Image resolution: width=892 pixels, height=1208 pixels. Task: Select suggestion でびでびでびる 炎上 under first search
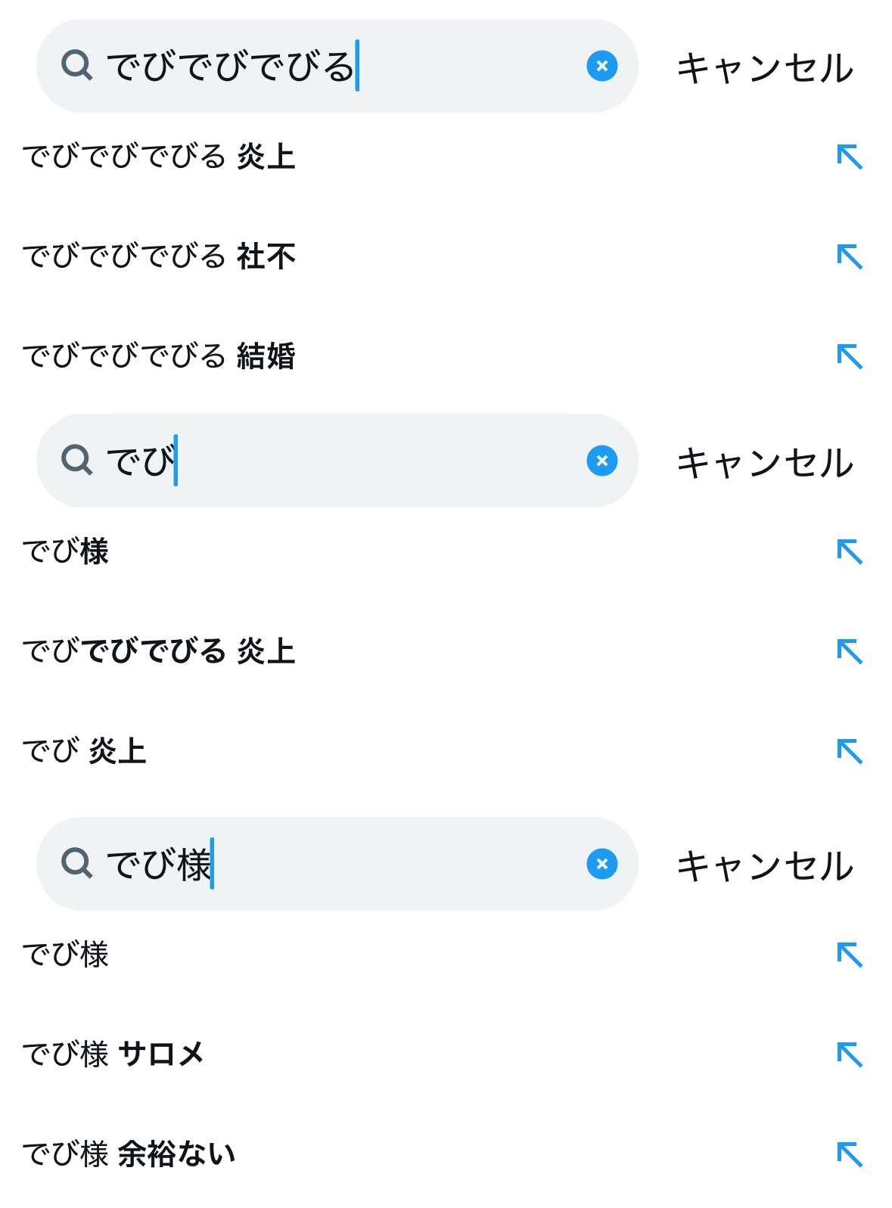pyautogui.click(x=159, y=157)
